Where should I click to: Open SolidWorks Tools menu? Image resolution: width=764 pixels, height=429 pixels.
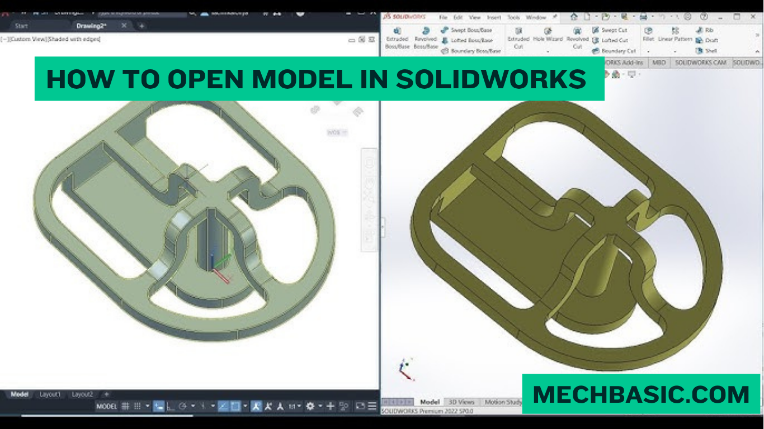point(513,17)
